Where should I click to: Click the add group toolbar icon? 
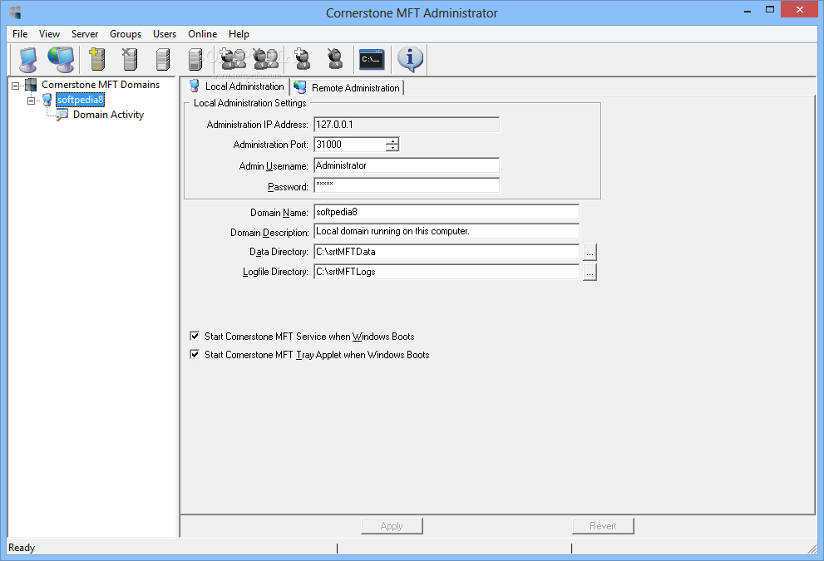233,59
